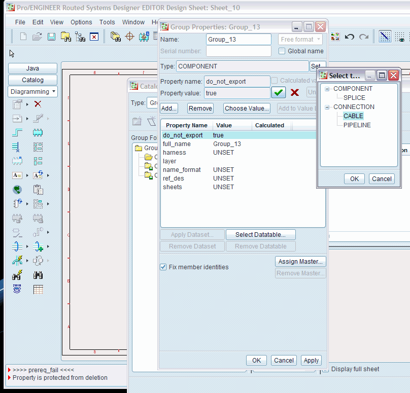Click Cancel in Group Properties dialog

pyautogui.click(x=284, y=361)
